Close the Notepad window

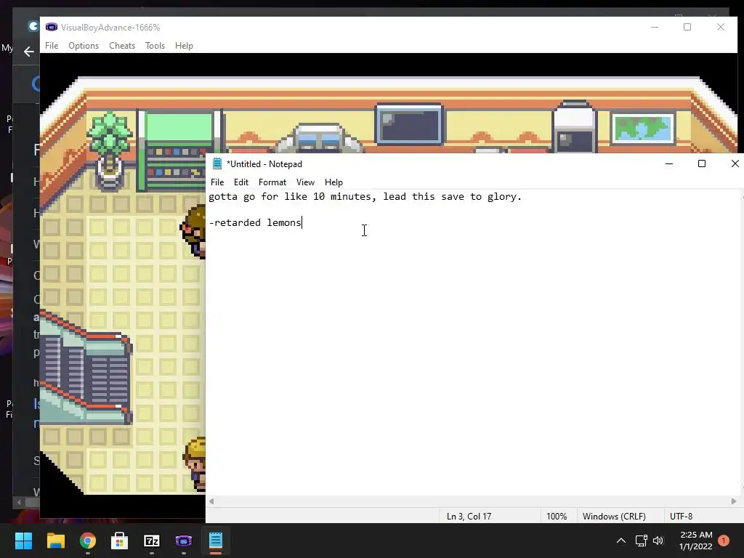coord(735,163)
